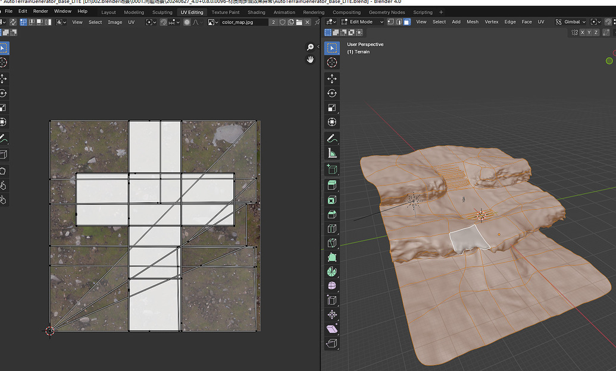Select the Cursor tool in the UV editor

(3, 62)
